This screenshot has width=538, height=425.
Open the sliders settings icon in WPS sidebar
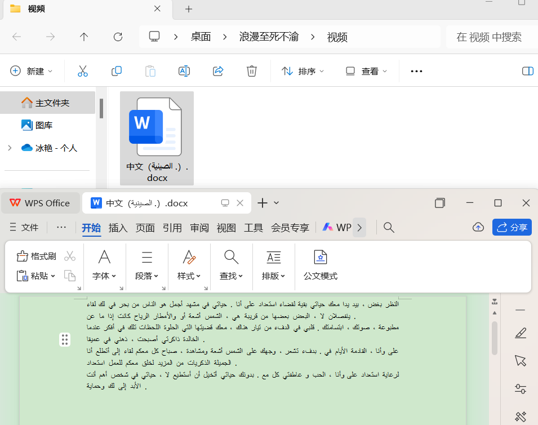point(521,389)
